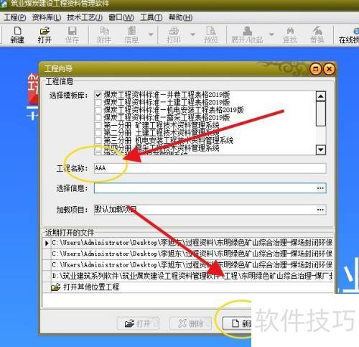Open the 资料库(L) menu

[x=47, y=17]
